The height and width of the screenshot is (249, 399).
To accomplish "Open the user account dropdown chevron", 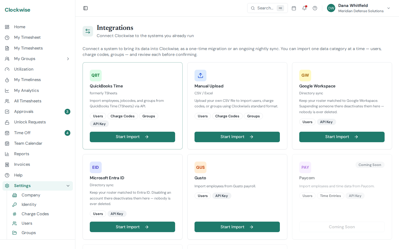I will point(388,8).
